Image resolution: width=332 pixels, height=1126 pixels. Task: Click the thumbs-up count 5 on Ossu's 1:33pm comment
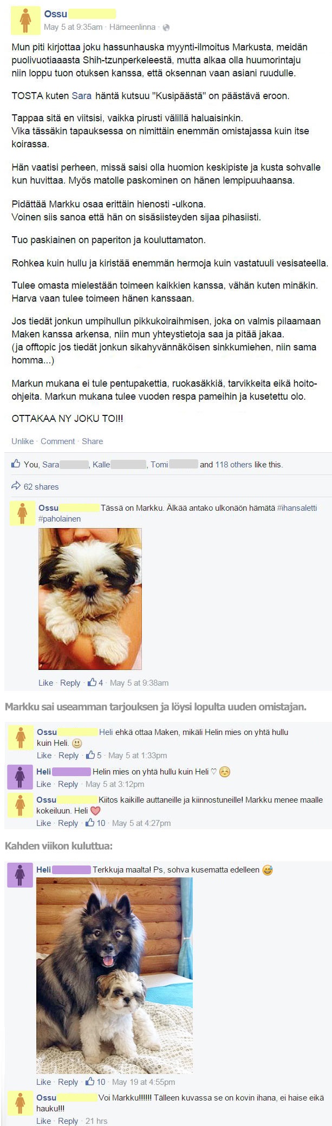[x=94, y=755]
